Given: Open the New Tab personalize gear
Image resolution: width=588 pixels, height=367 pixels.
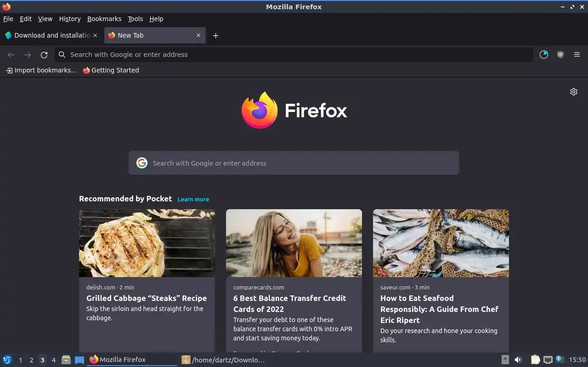Looking at the screenshot, I should point(574,92).
